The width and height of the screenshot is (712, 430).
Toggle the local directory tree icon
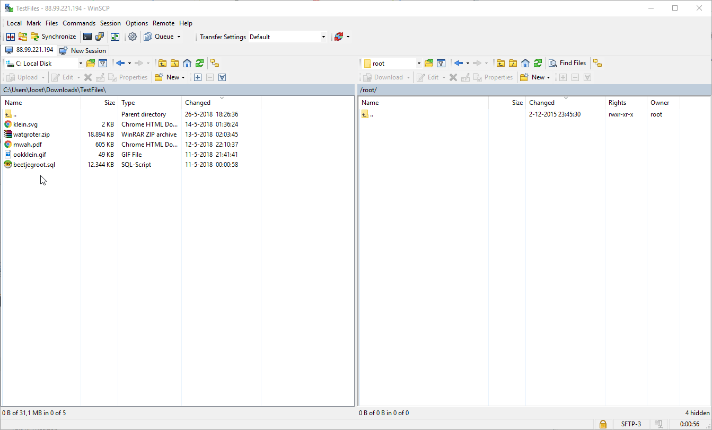215,63
